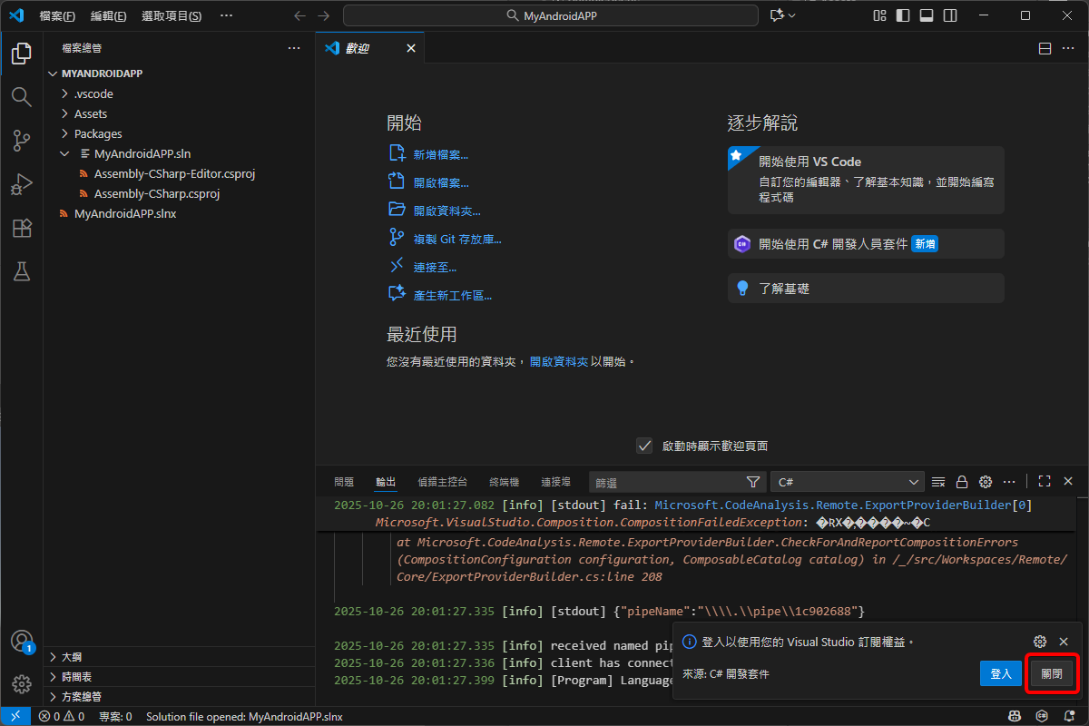Viewport: 1089px width, 726px height.
Task: Switch to the 終端機 tab
Action: click(504, 482)
